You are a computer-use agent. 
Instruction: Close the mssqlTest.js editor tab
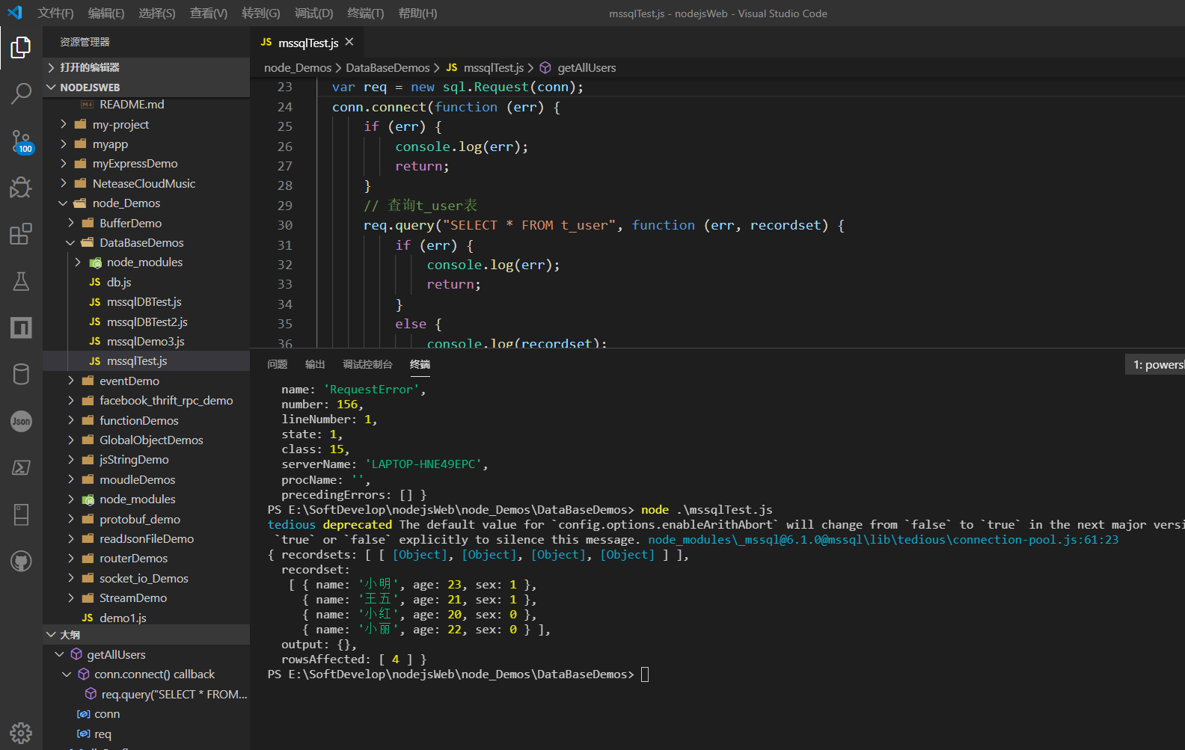pyautogui.click(x=349, y=42)
